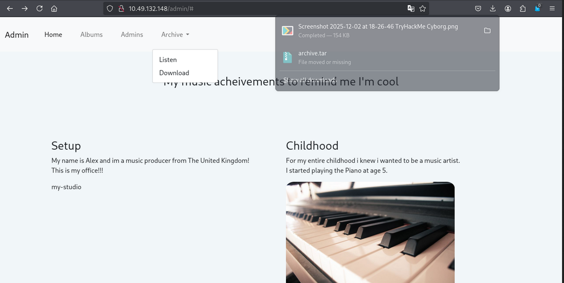This screenshot has height=283, width=564.
Task: Reload the current page
Action: pos(40,8)
